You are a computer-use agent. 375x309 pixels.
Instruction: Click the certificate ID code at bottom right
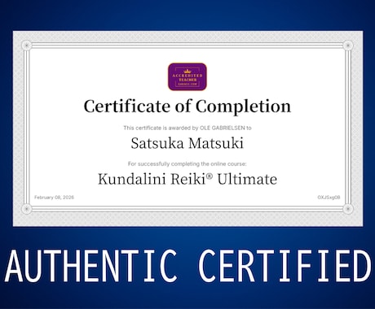coord(329,198)
